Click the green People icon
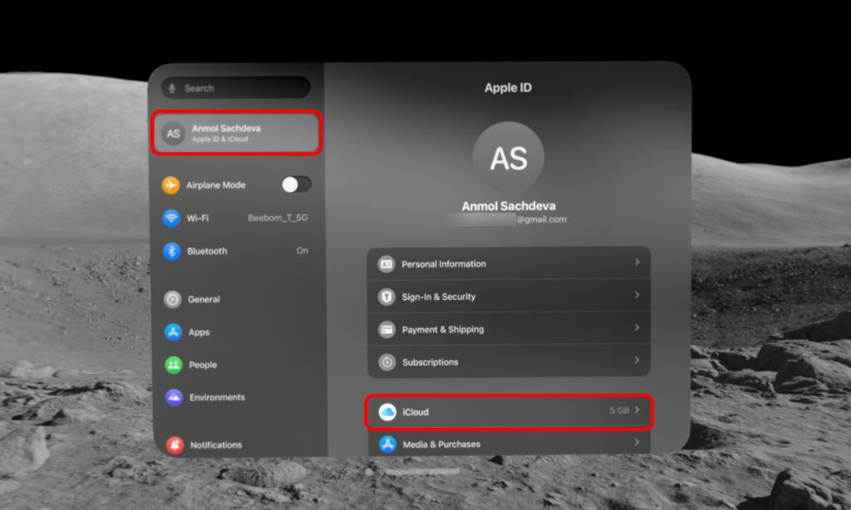Viewport: 851px width, 510px height. point(174,365)
